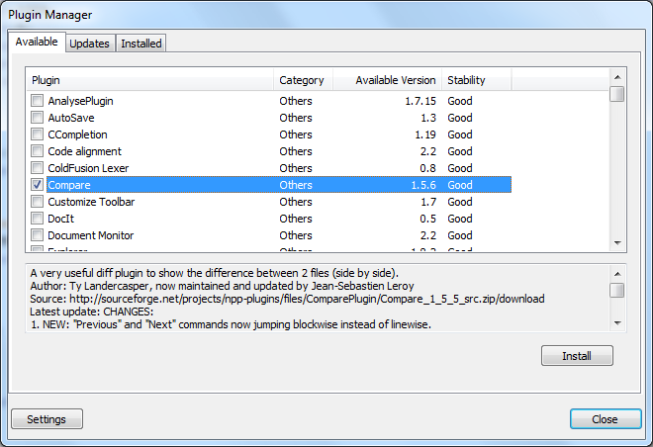Click the Good stability in Customize Toolbar row

pos(460,202)
